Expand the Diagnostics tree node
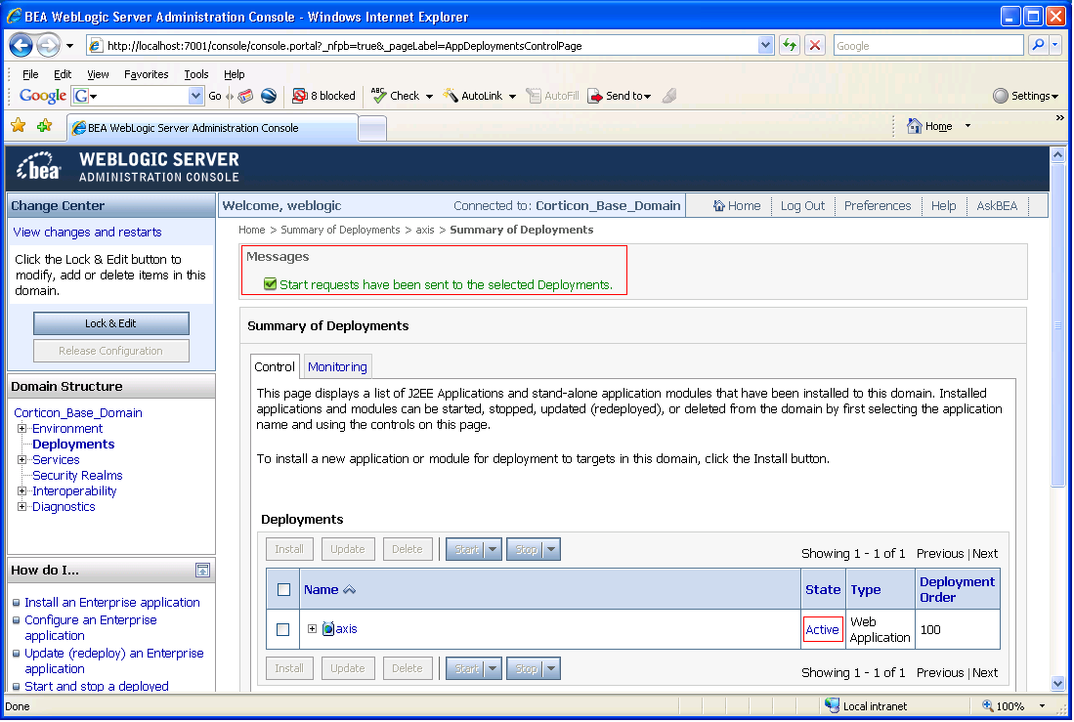 click(21, 507)
